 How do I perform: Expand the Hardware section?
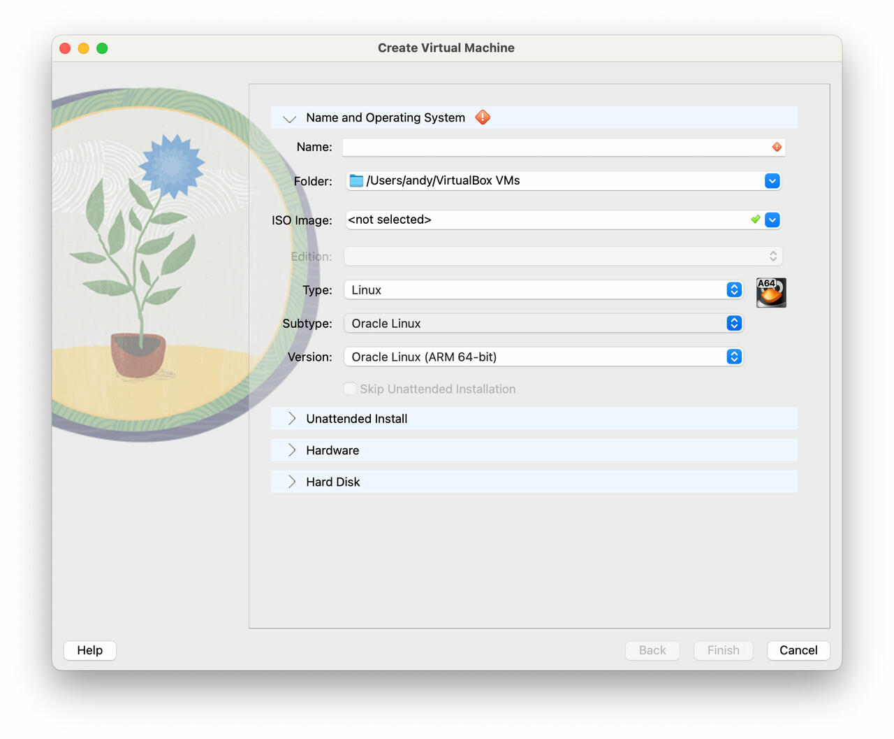[x=292, y=450]
